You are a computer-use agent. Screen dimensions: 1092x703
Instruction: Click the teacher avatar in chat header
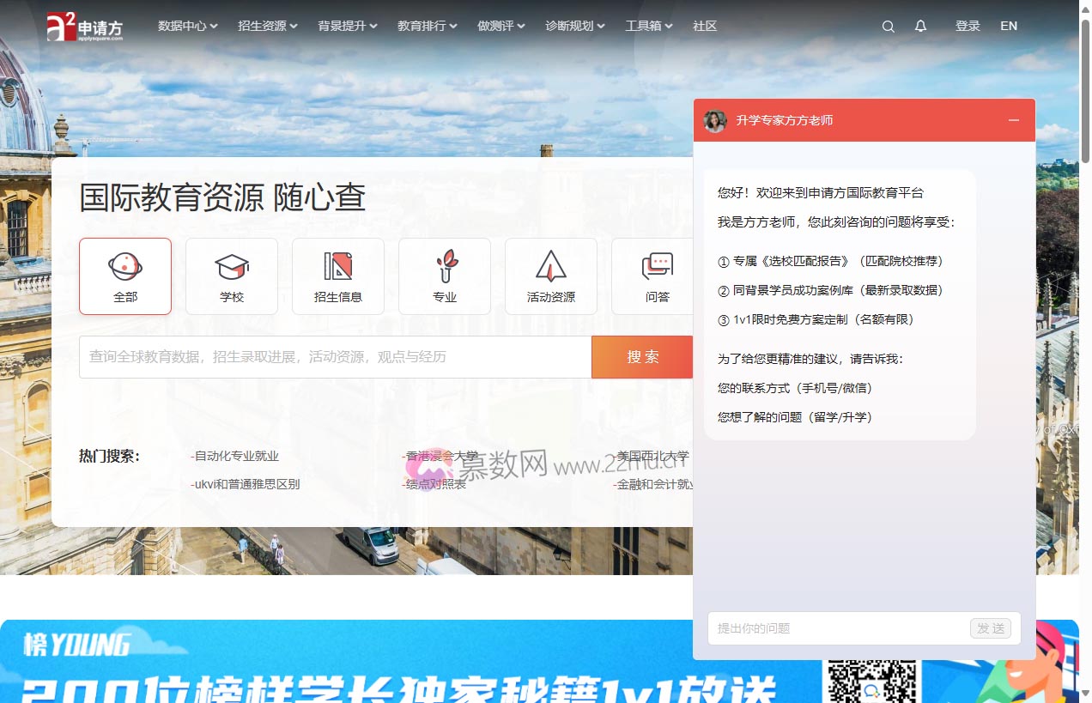pyautogui.click(x=714, y=121)
